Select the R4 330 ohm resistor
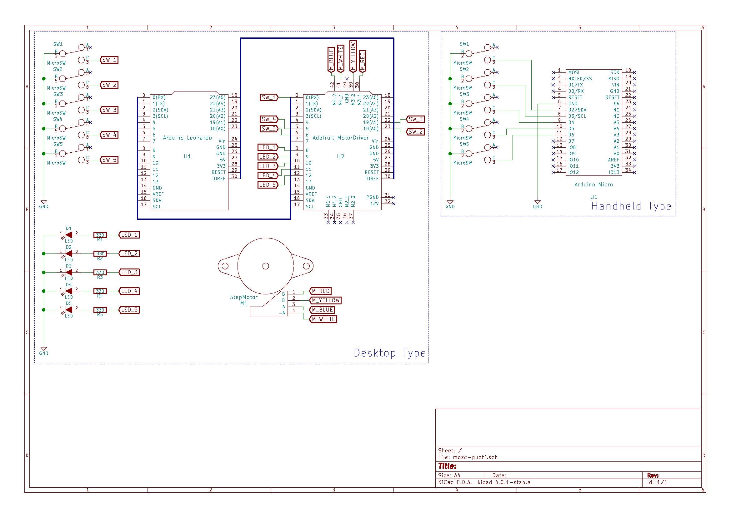The width and height of the screenshot is (731, 517). point(100,291)
